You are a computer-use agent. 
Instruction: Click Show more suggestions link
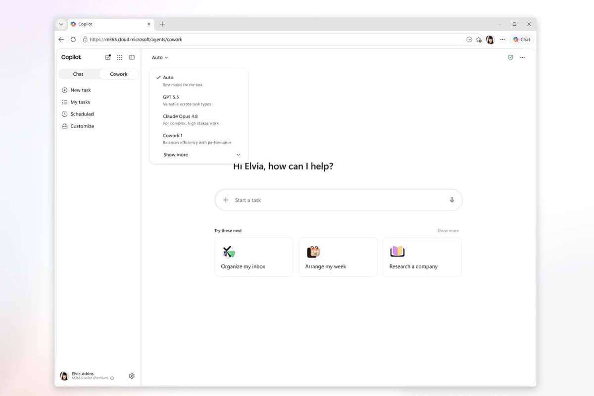pyautogui.click(x=448, y=231)
